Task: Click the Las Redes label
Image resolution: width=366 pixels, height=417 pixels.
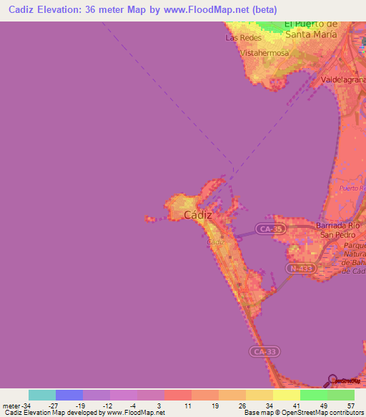Action: coord(244,38)
